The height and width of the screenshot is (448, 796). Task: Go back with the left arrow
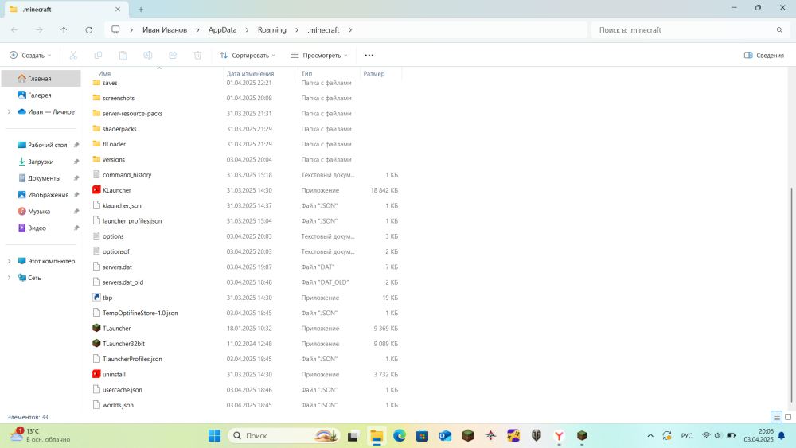click(14, 30)
